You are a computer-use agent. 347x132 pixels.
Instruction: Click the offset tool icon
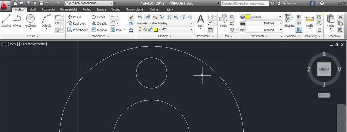click(x=131, y=29)
